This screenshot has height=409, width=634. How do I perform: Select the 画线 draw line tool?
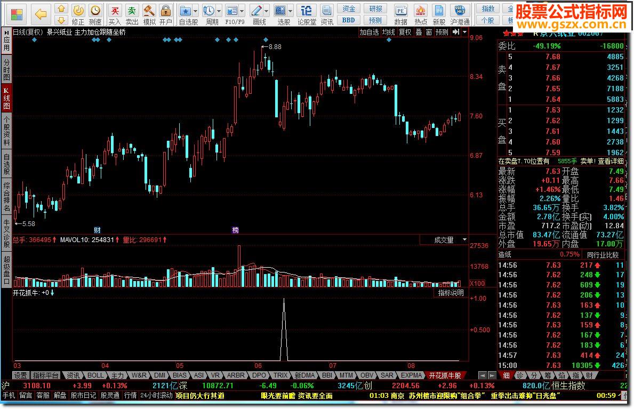point(256,11)
